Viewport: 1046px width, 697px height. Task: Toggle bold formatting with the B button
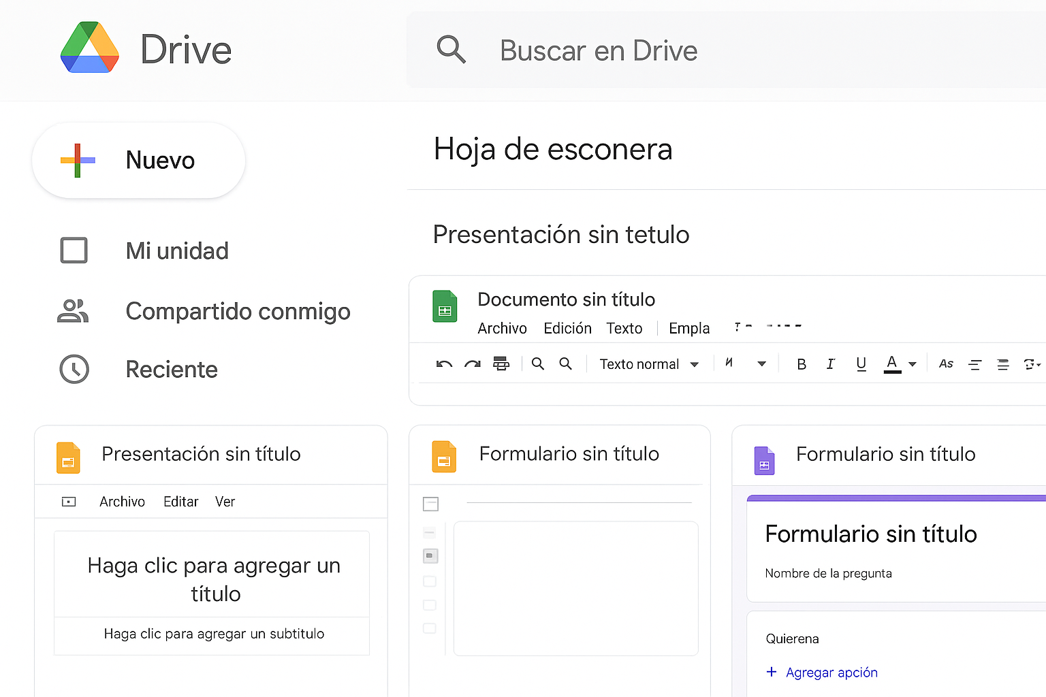[802, 364]
